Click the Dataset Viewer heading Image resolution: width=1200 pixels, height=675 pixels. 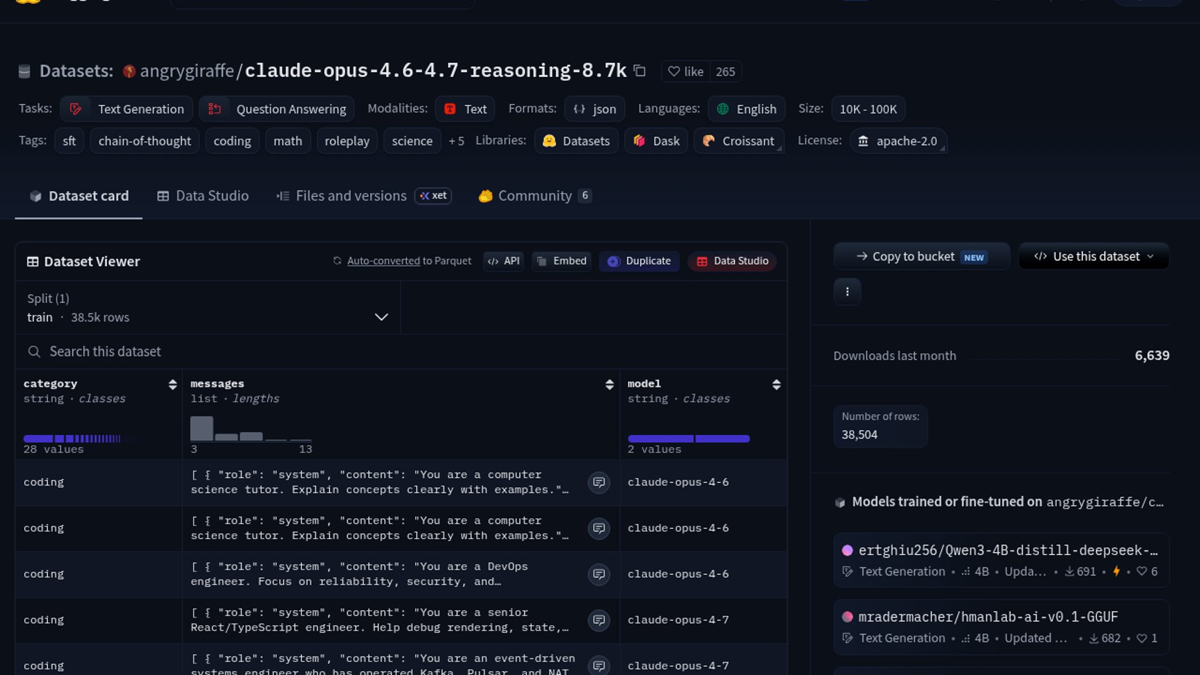click(92, 261)
